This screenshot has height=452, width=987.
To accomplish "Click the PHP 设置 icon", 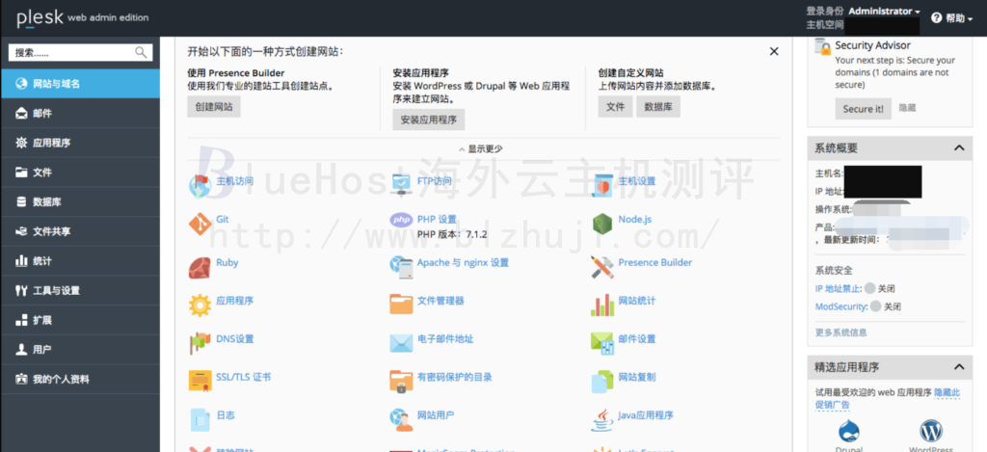I will coord(401,220).
